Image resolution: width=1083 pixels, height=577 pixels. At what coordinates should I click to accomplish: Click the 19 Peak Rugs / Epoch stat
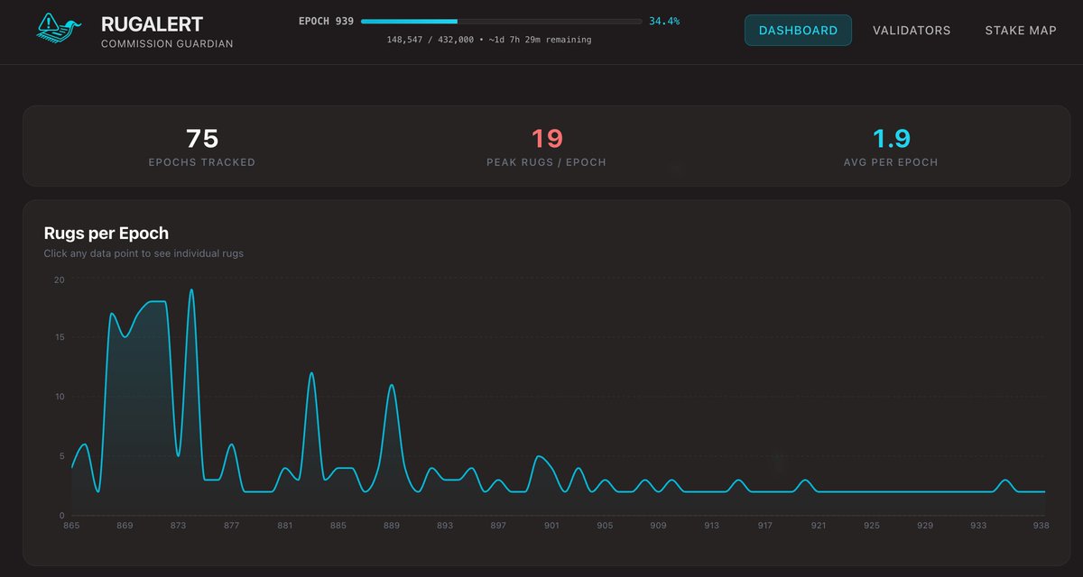[x=546, y=147]
